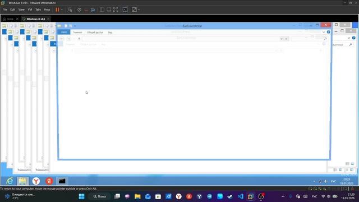
Task: Take a VM snapshot (clock icon)
Action: [x=79, y=10]
